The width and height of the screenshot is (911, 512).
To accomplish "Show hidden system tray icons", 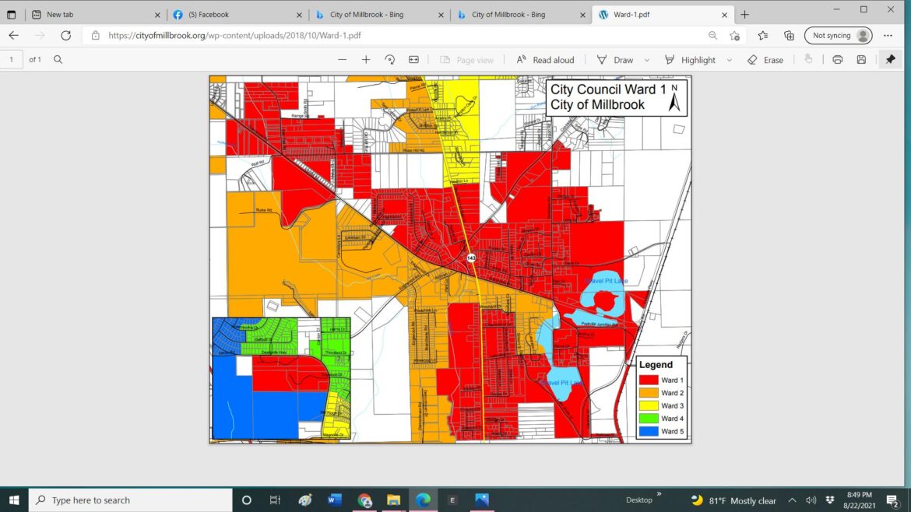I will (x=792, y=500).
